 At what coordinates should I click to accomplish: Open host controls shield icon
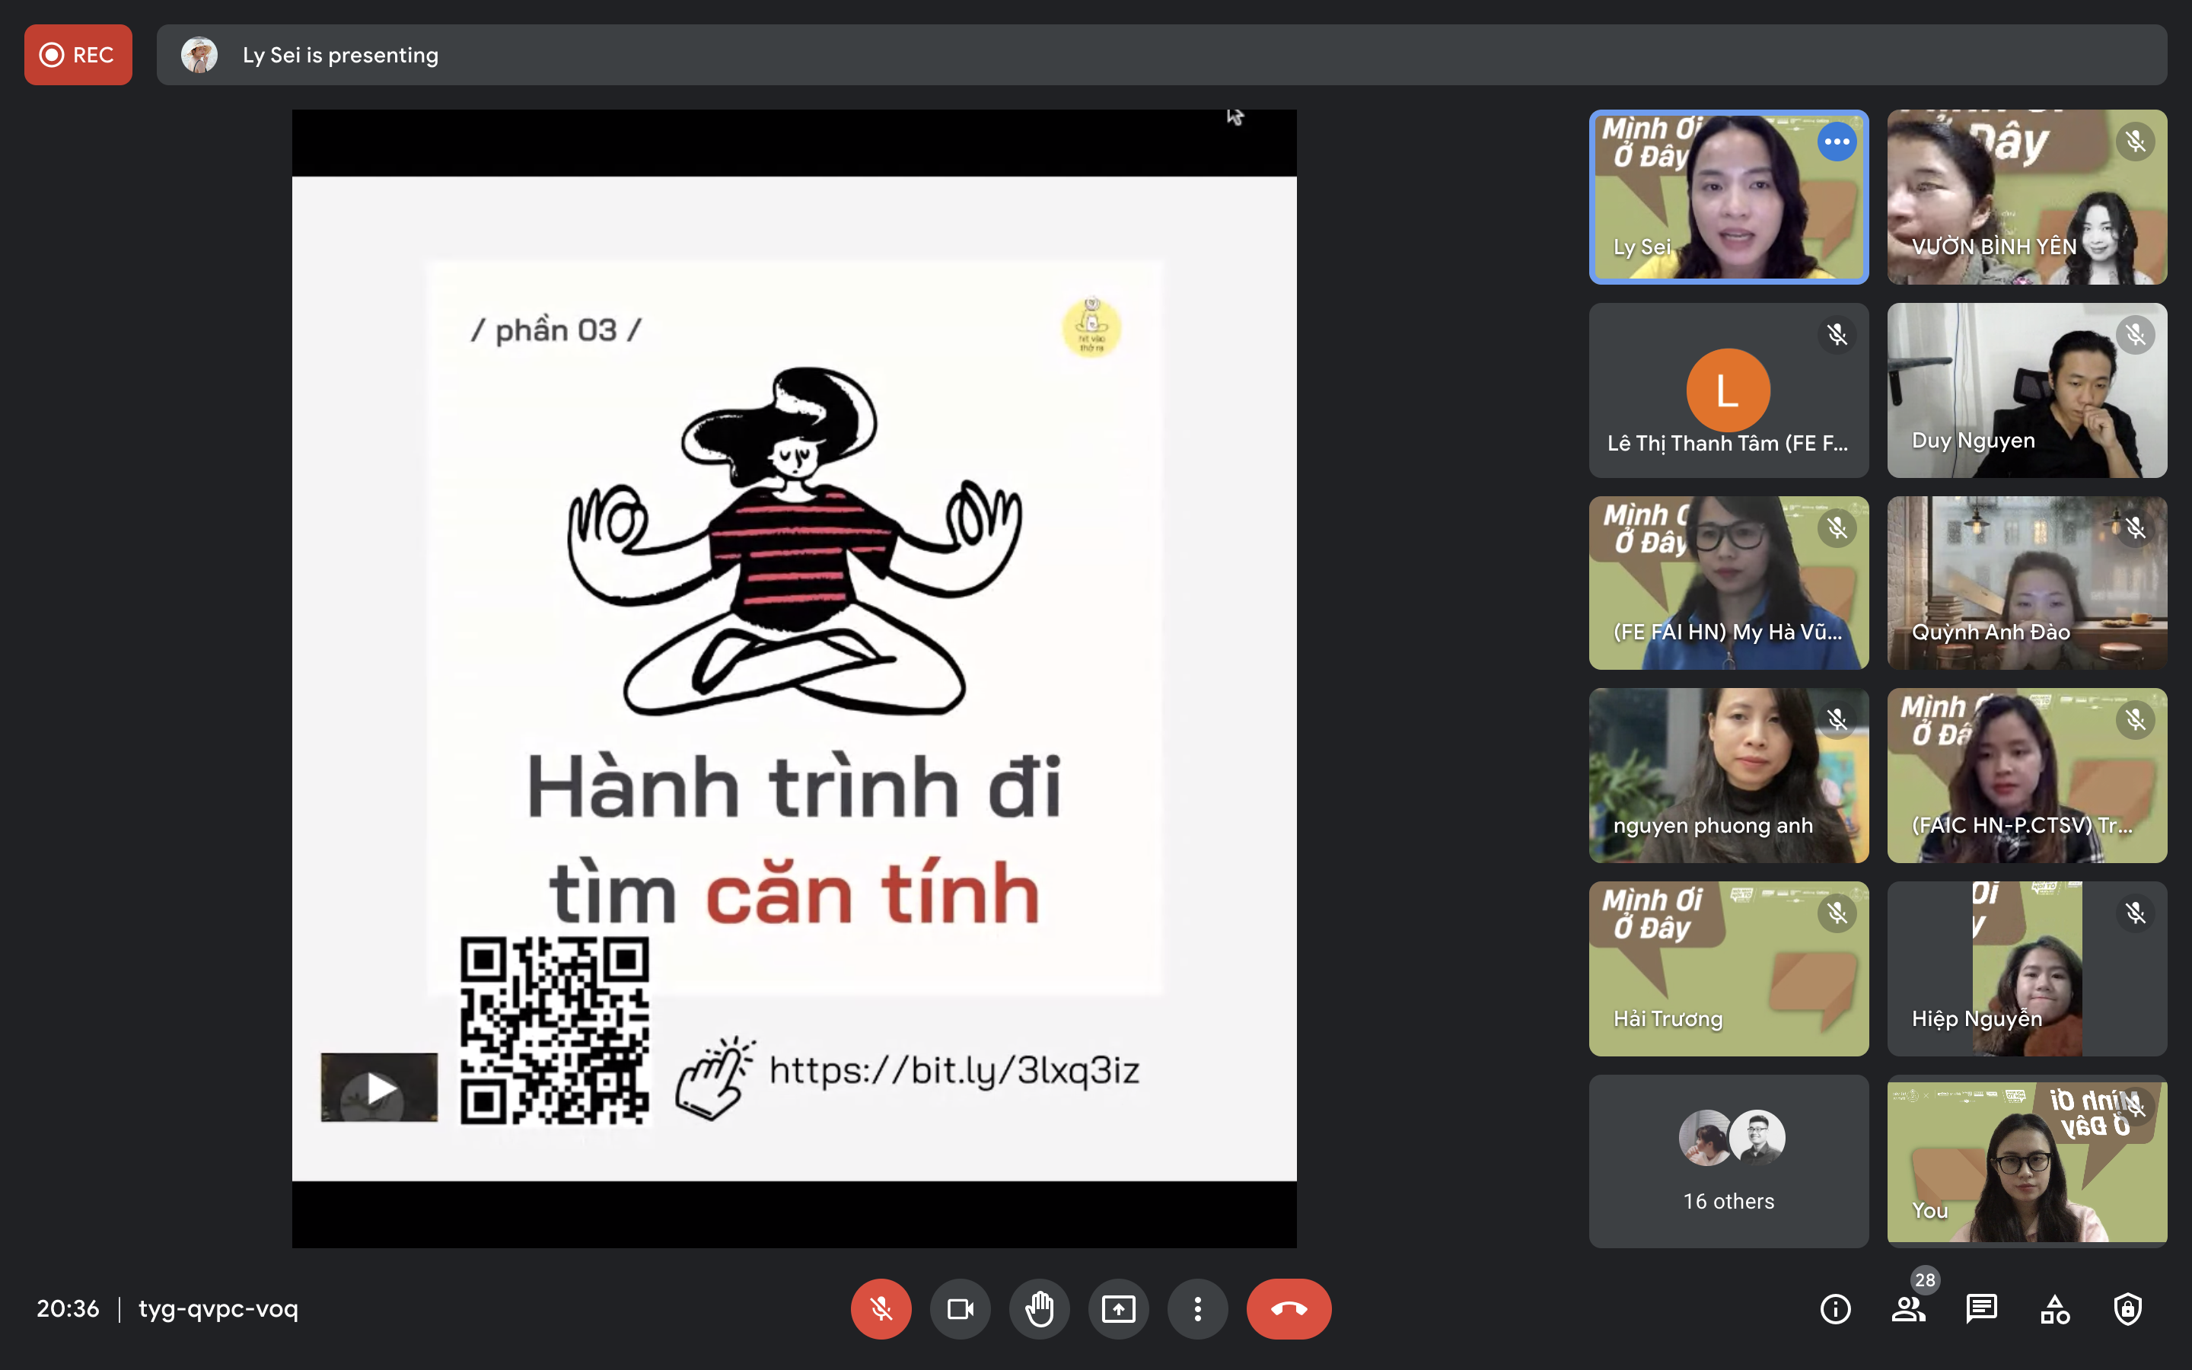click(2128, 1308)
